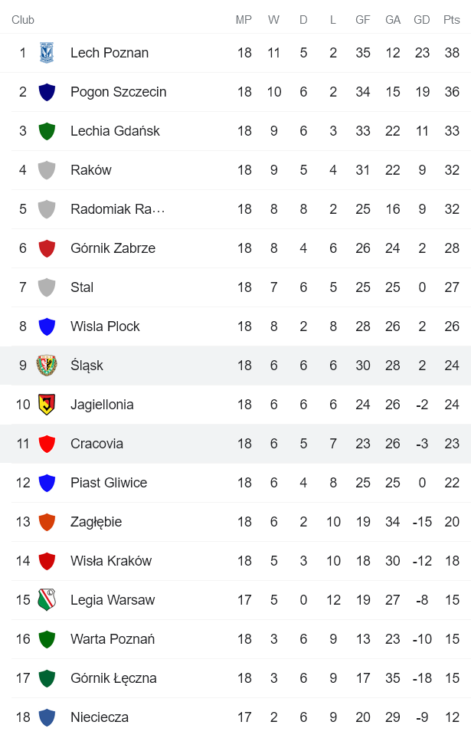Select the MP column header
This screenshot has width=471, height=748.
(244, 20)
